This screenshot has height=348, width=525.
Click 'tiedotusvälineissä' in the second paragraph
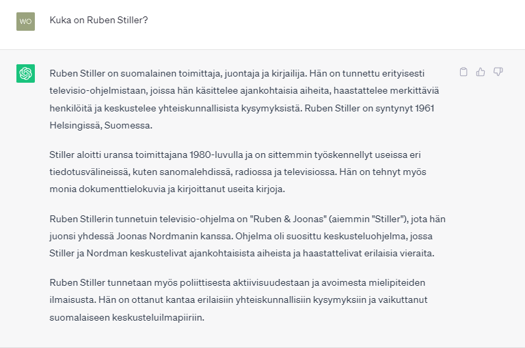coord(89,172)
